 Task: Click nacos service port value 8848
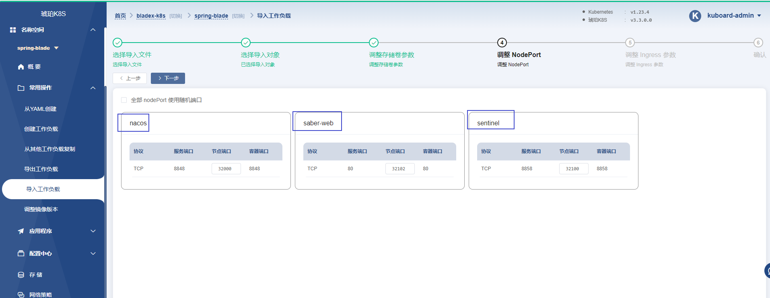click(179, 169)
